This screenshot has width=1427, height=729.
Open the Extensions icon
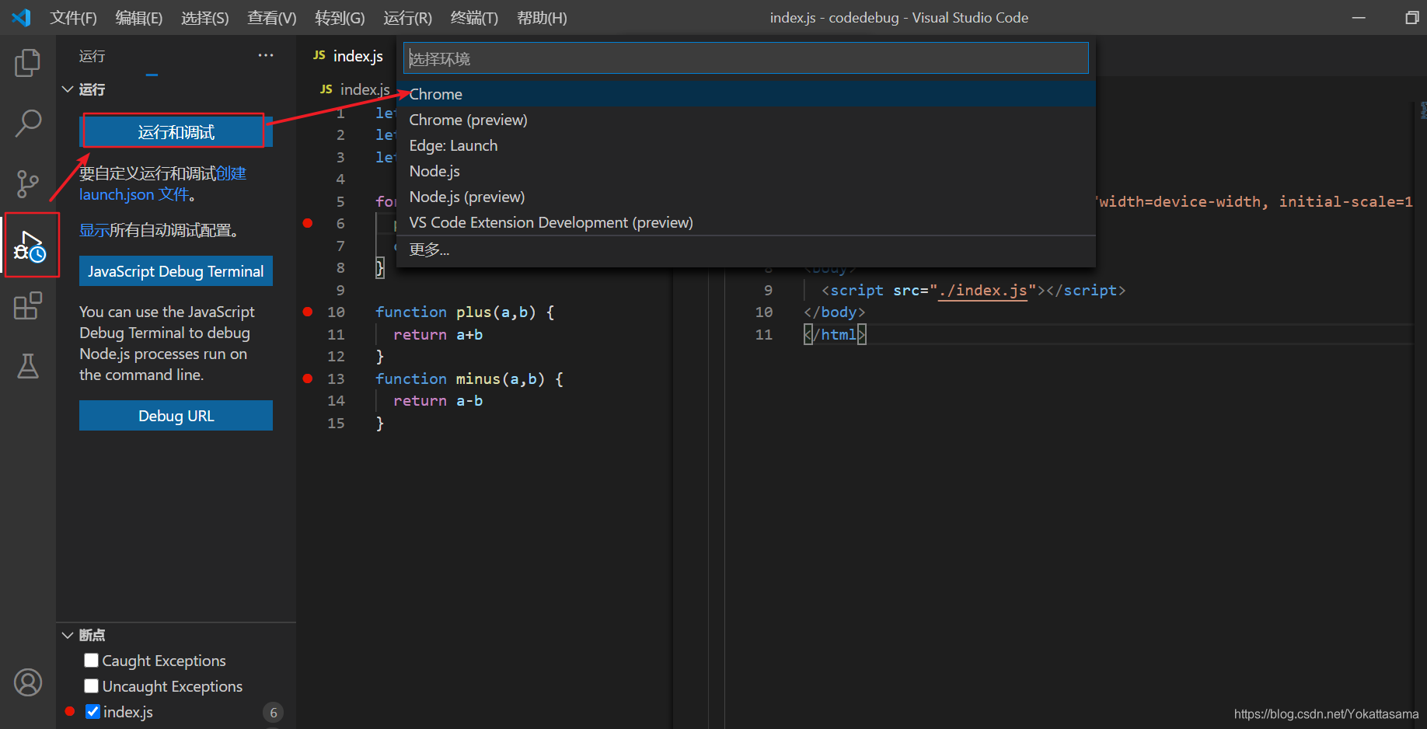tap(27, 305)
